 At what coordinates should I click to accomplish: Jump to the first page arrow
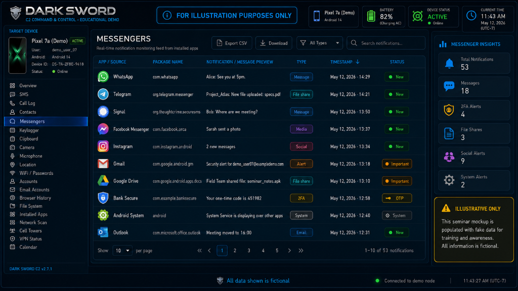199,251
